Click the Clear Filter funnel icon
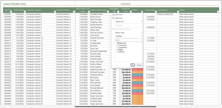Viewport: 222px width, 108px height. [x=114, y=29]
